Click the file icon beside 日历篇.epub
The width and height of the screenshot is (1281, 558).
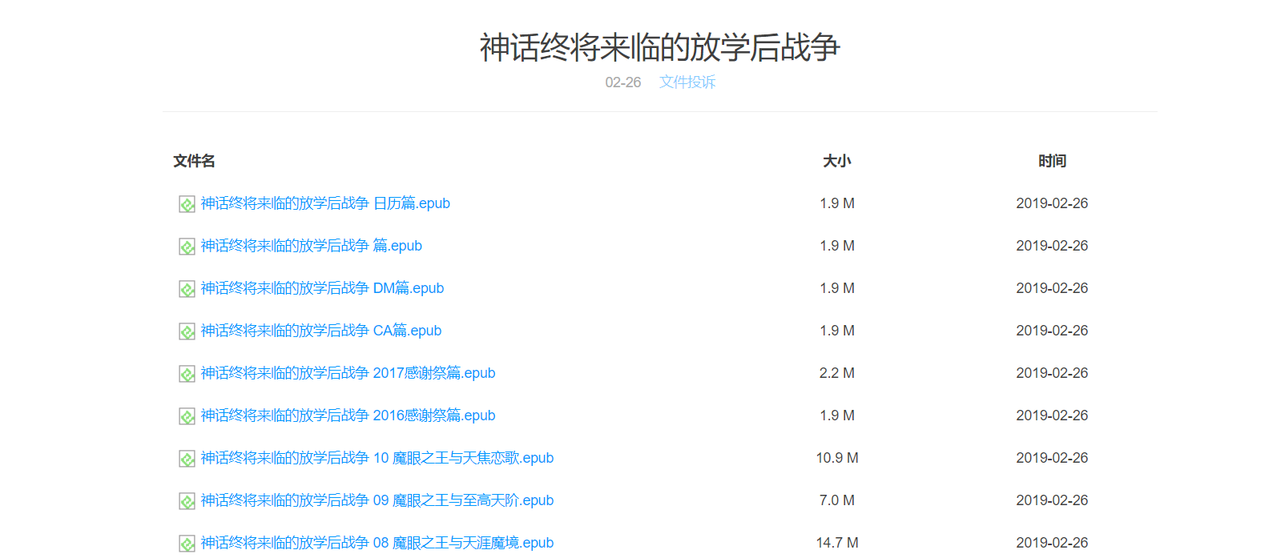pyautogui.click(x=187, y=204)
